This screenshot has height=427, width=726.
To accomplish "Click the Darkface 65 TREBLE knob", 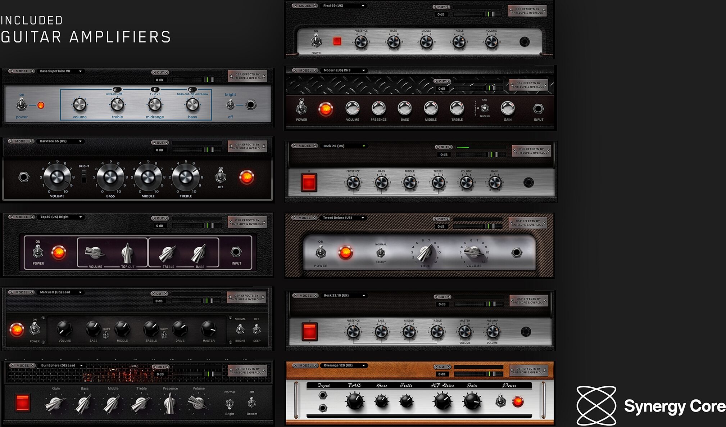I will (x=186, y=177).
